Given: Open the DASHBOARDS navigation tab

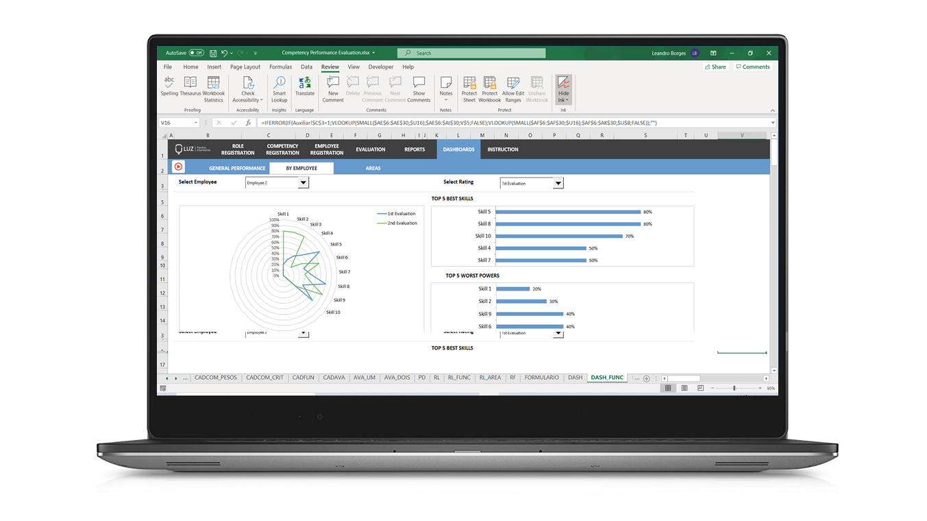Looking at the screenshot, I should (x=459, y=149).
